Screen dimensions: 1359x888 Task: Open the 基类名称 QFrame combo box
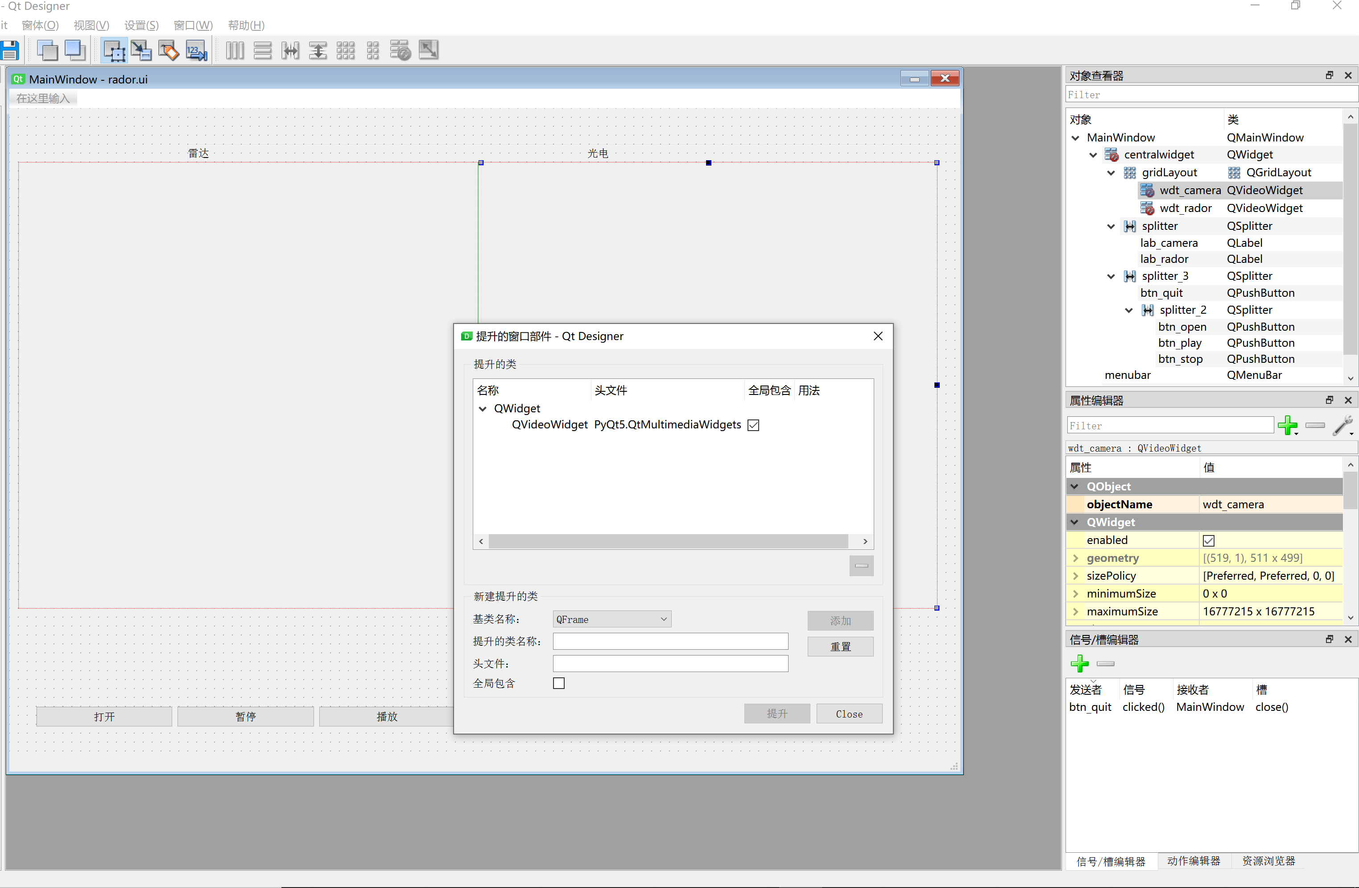pos(611,619)
